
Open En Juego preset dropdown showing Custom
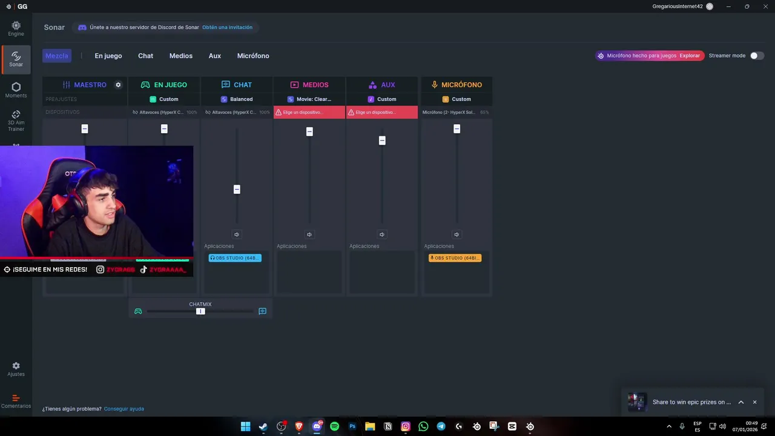[x=163, y=99]
